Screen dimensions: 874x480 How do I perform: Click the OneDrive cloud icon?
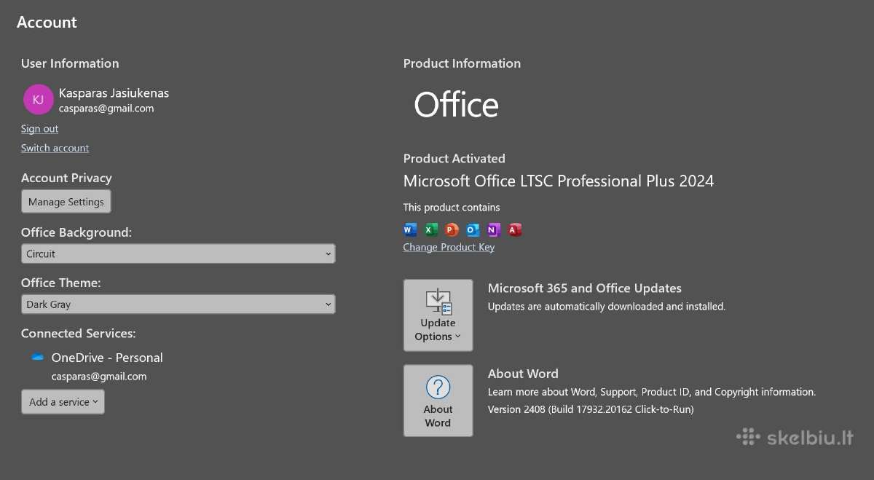coord(38,358)
